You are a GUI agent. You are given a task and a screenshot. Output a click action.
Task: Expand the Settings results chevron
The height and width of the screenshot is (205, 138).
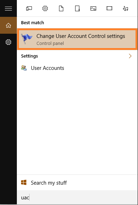coord(130,56)
